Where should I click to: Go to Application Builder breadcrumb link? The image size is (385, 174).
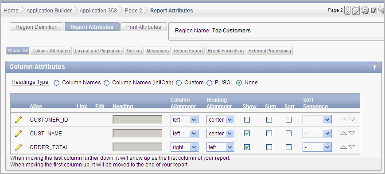click(49, 11)
